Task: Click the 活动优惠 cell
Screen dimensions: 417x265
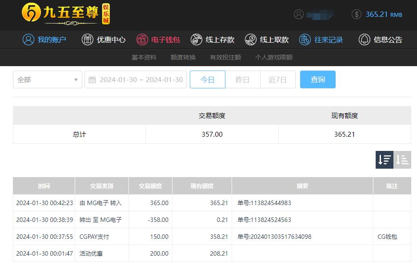Action: [91, 253]
